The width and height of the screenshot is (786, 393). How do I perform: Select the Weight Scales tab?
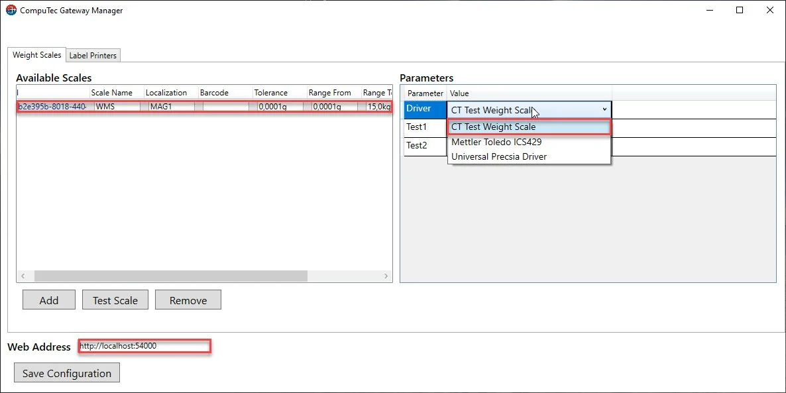point(37,55)
